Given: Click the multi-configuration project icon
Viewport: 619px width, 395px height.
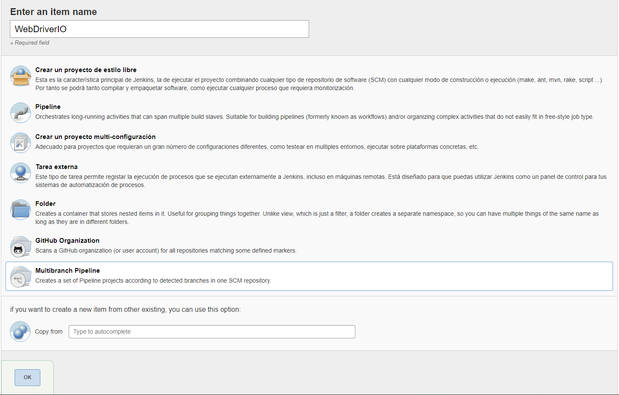Looking at the screenshot, I should coord(21,143).
